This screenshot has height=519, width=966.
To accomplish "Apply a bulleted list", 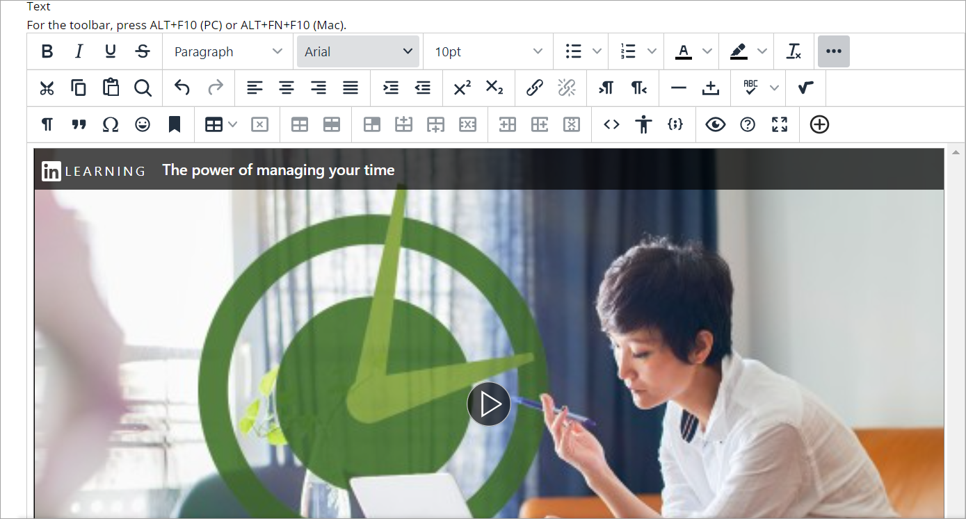I will [x=574, y=51].
